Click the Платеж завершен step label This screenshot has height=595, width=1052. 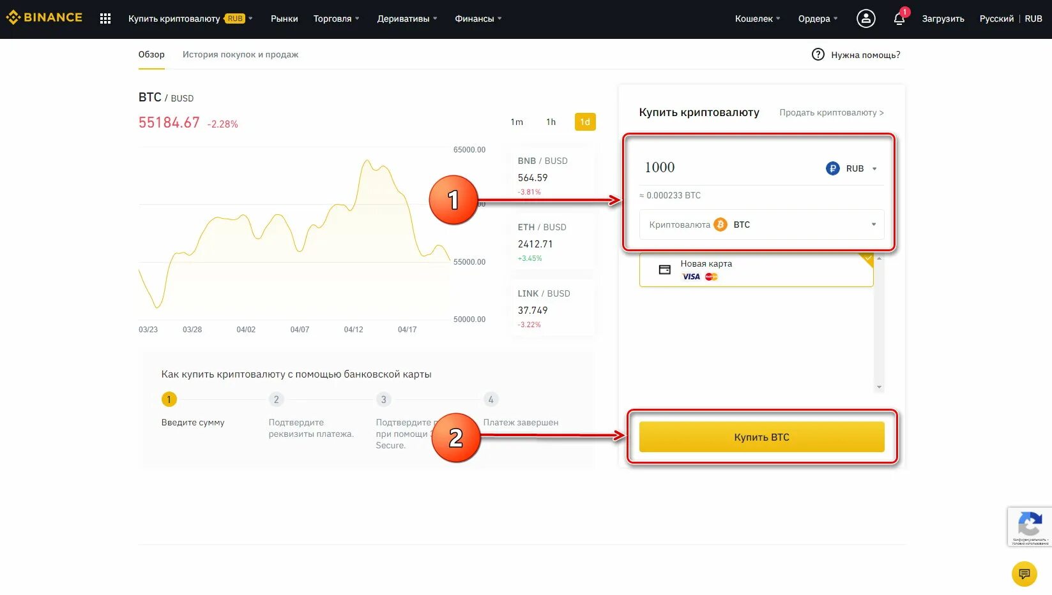521,422
